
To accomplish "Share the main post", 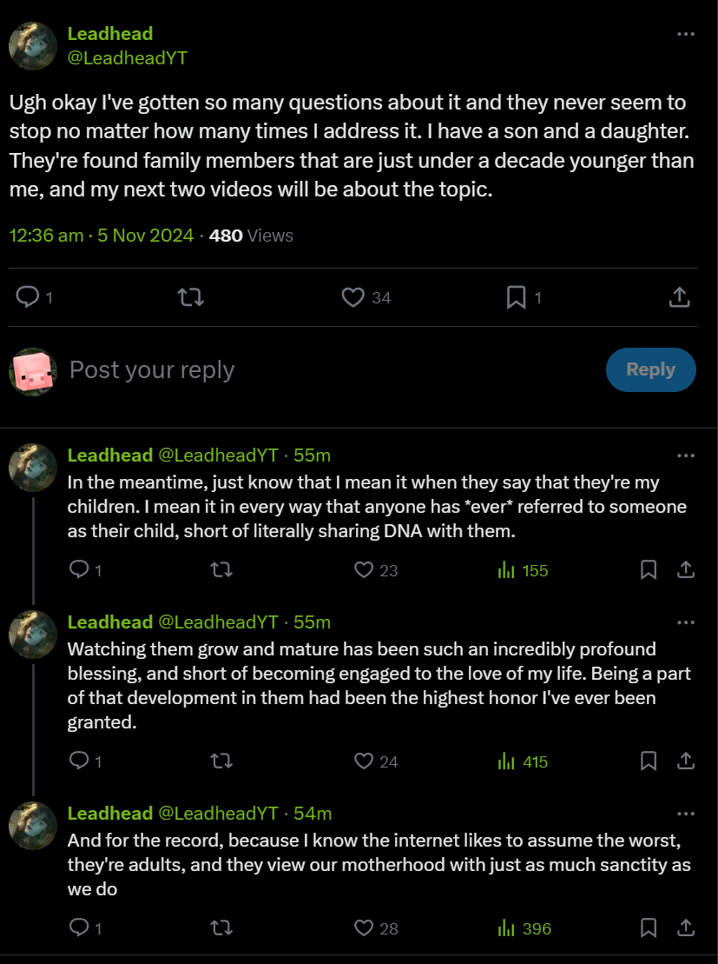I will [680, 298].
